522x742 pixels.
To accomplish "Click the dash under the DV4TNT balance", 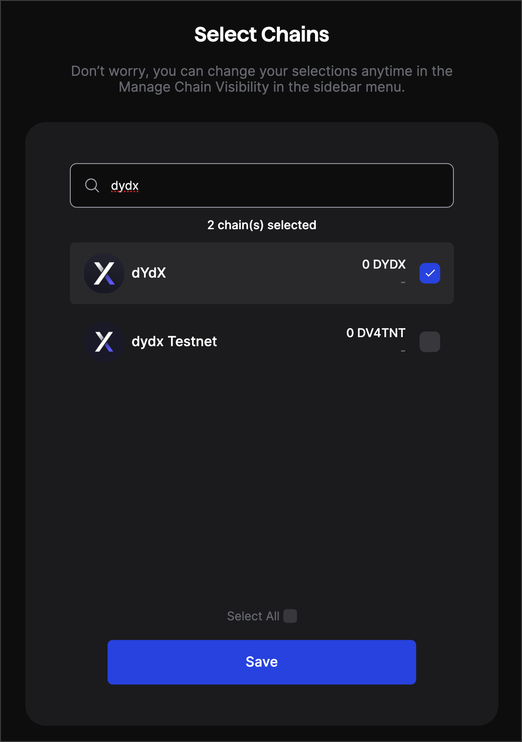I will (x=403, y=351).
